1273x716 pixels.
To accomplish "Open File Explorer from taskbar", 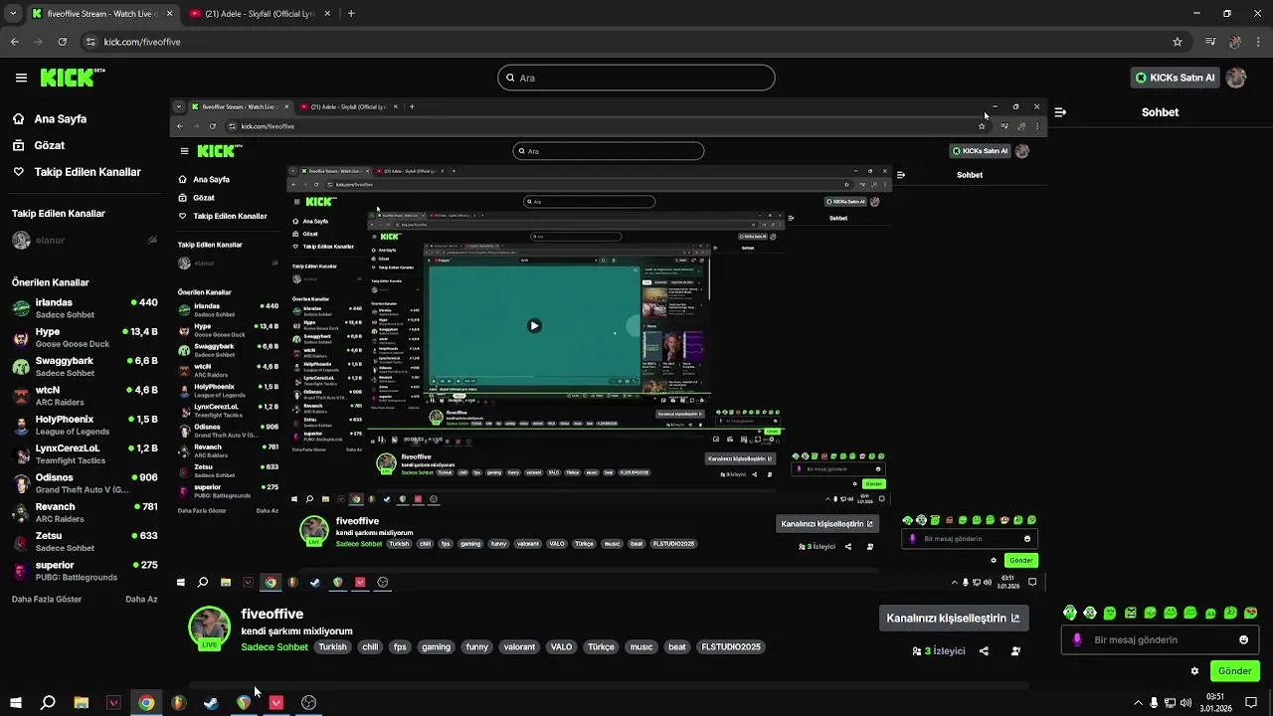I will point(81,702).
